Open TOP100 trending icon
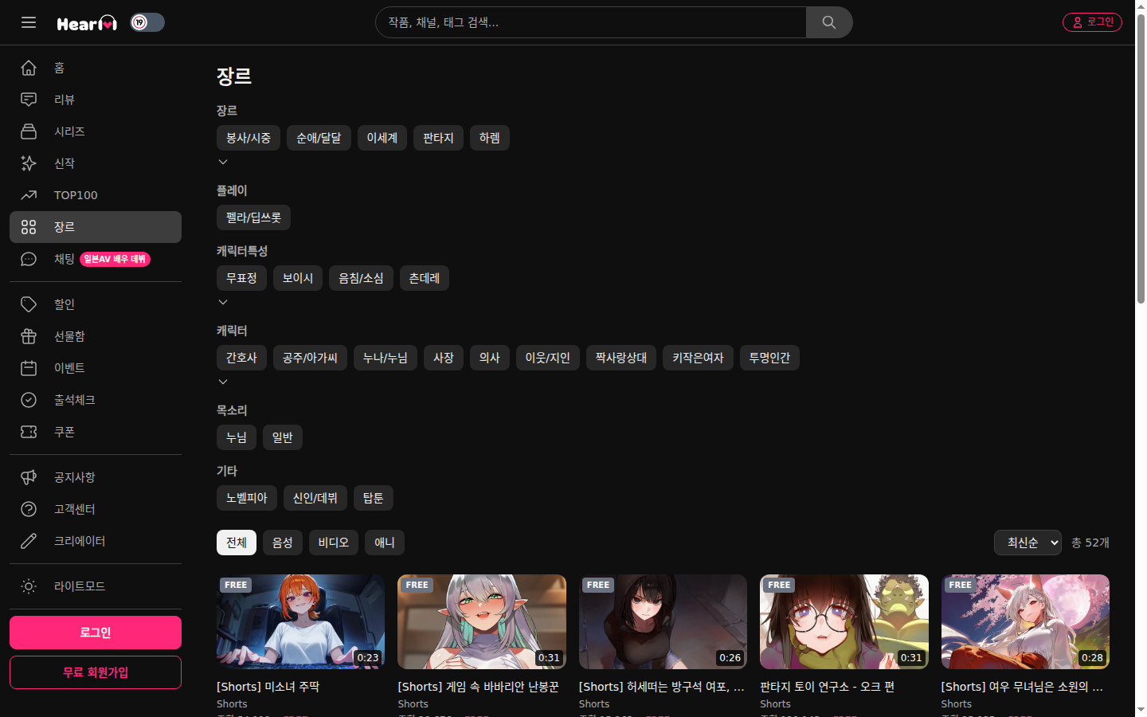Image resolution: width=1147 pixels, height=717 pixels. pos(29,195)
